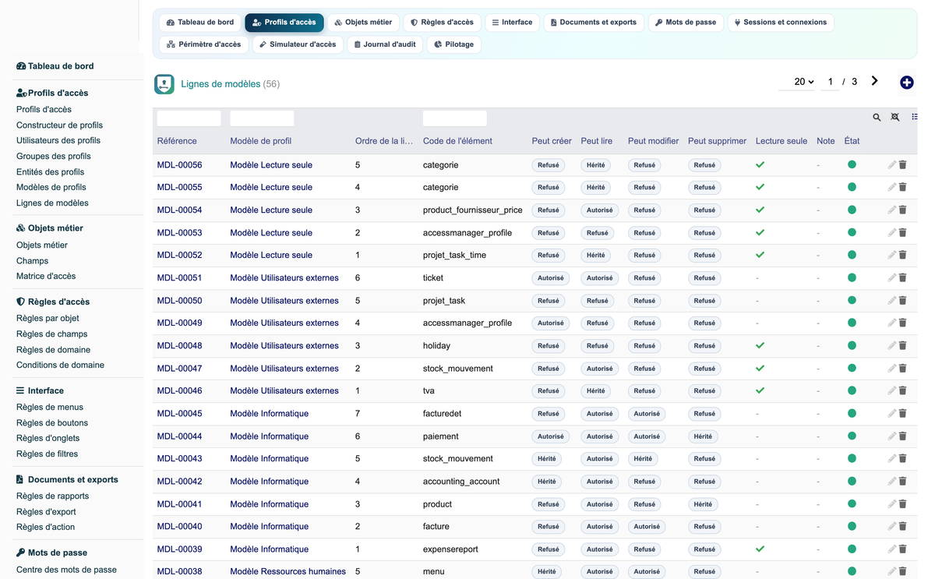
Task: Add a new model line with plus icon
Action: click(x=907, y=83)
